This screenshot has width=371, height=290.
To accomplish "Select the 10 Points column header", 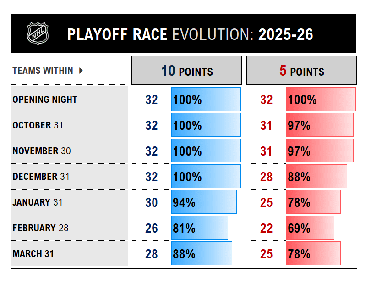I will click(x=186, y=71).
